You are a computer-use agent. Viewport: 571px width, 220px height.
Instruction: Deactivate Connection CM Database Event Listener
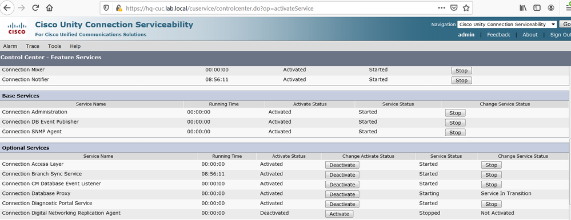(342, 185)
